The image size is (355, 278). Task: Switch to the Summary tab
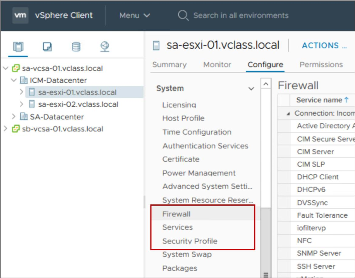point(170,65)
